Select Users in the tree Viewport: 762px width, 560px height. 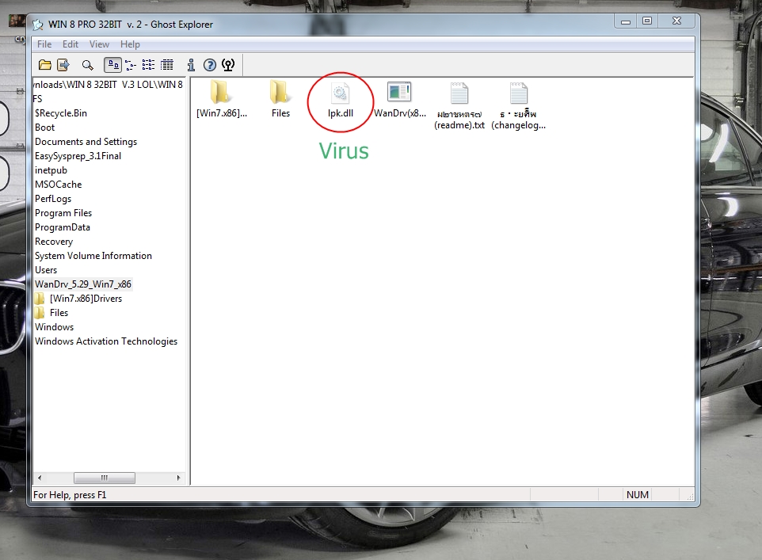point(46,270)
